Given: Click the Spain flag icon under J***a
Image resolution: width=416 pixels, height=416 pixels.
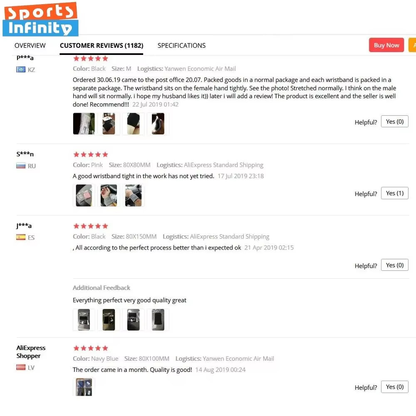Looking at the screenshot, I should 21,237.
